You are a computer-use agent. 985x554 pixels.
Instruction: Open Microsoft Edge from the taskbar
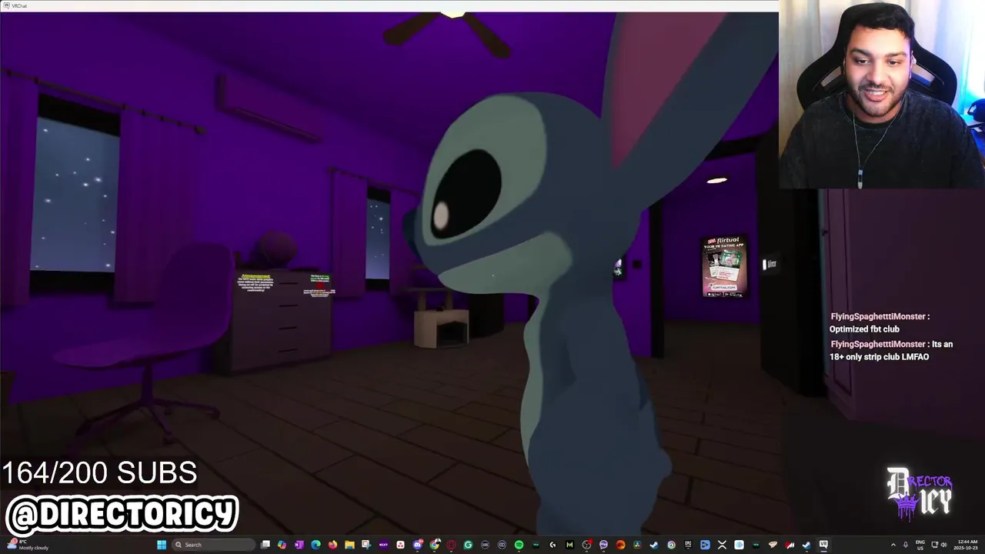(x=316, y=545)
